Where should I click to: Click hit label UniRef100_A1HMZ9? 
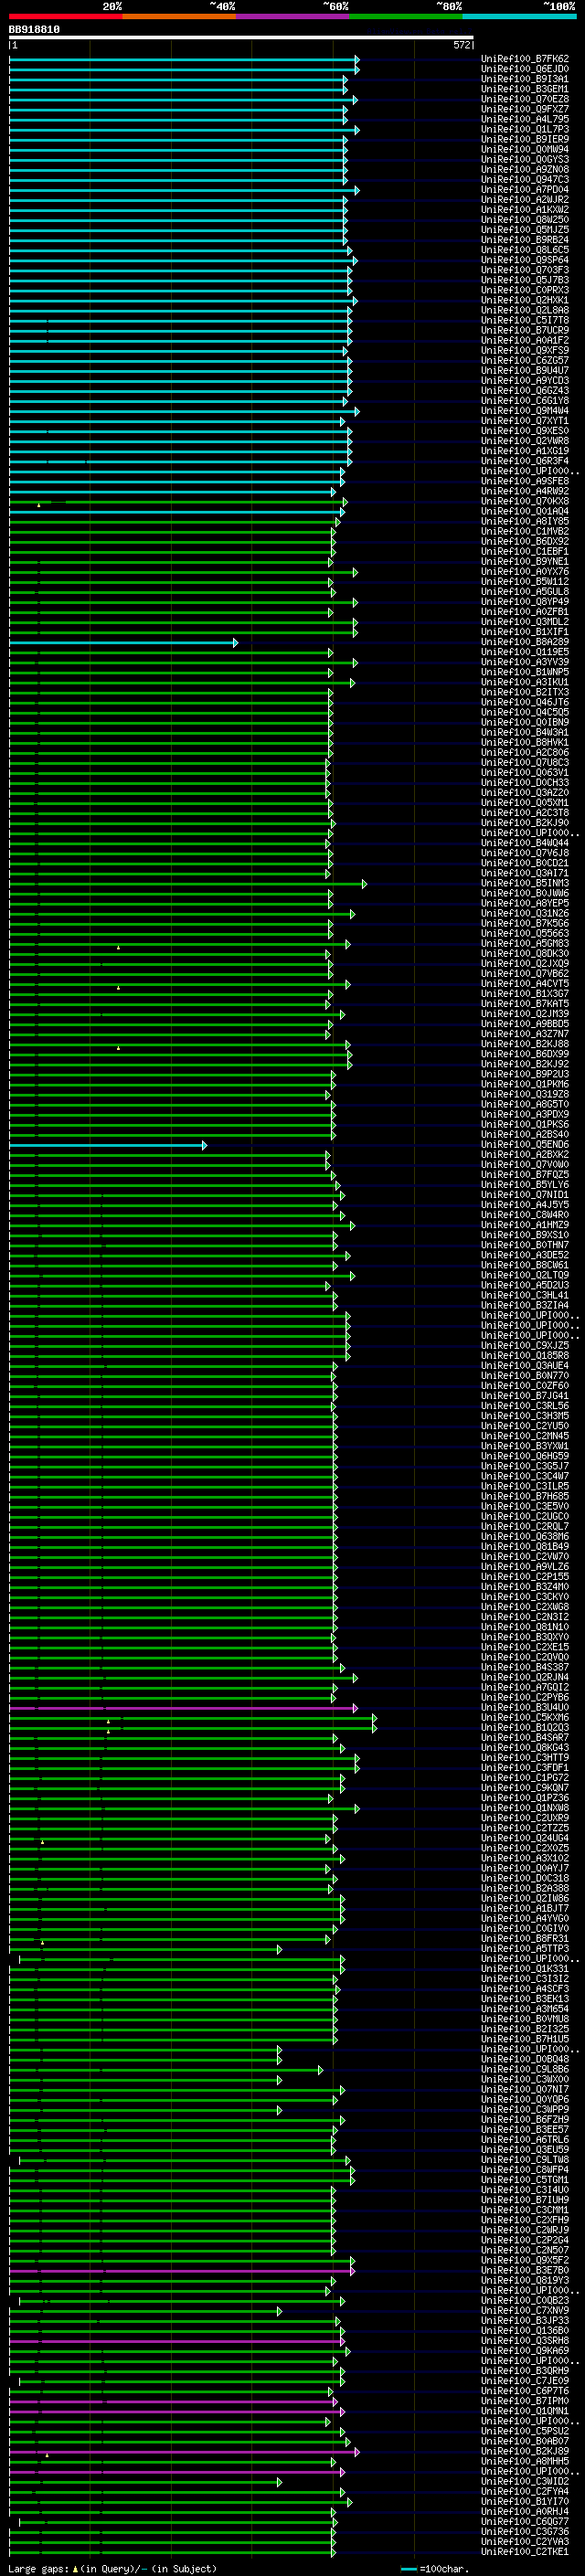(x=525, y=1225)
